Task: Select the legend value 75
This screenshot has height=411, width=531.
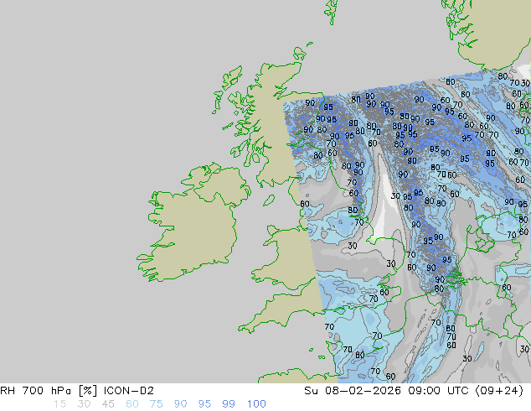Action: [156, 404]
